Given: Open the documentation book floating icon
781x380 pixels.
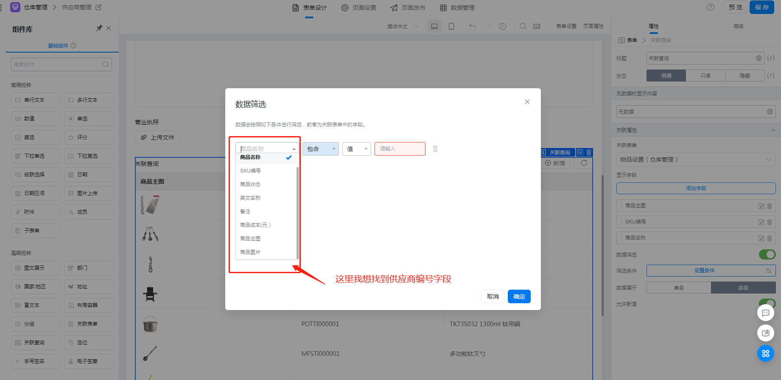Looking at the screenshot, I should point(766,333).
